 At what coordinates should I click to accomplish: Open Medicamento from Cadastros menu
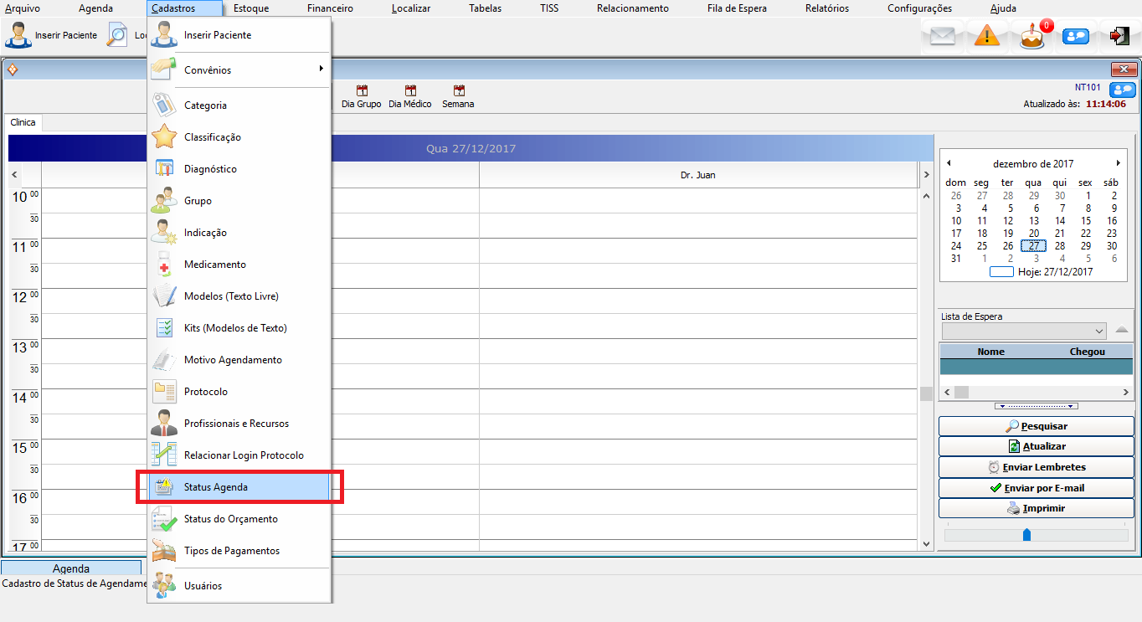click(x=215, y=265)
